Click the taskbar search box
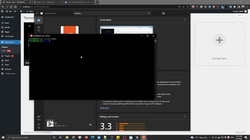The width and height of the screenshot is (250, 140). tap(29, 137)
